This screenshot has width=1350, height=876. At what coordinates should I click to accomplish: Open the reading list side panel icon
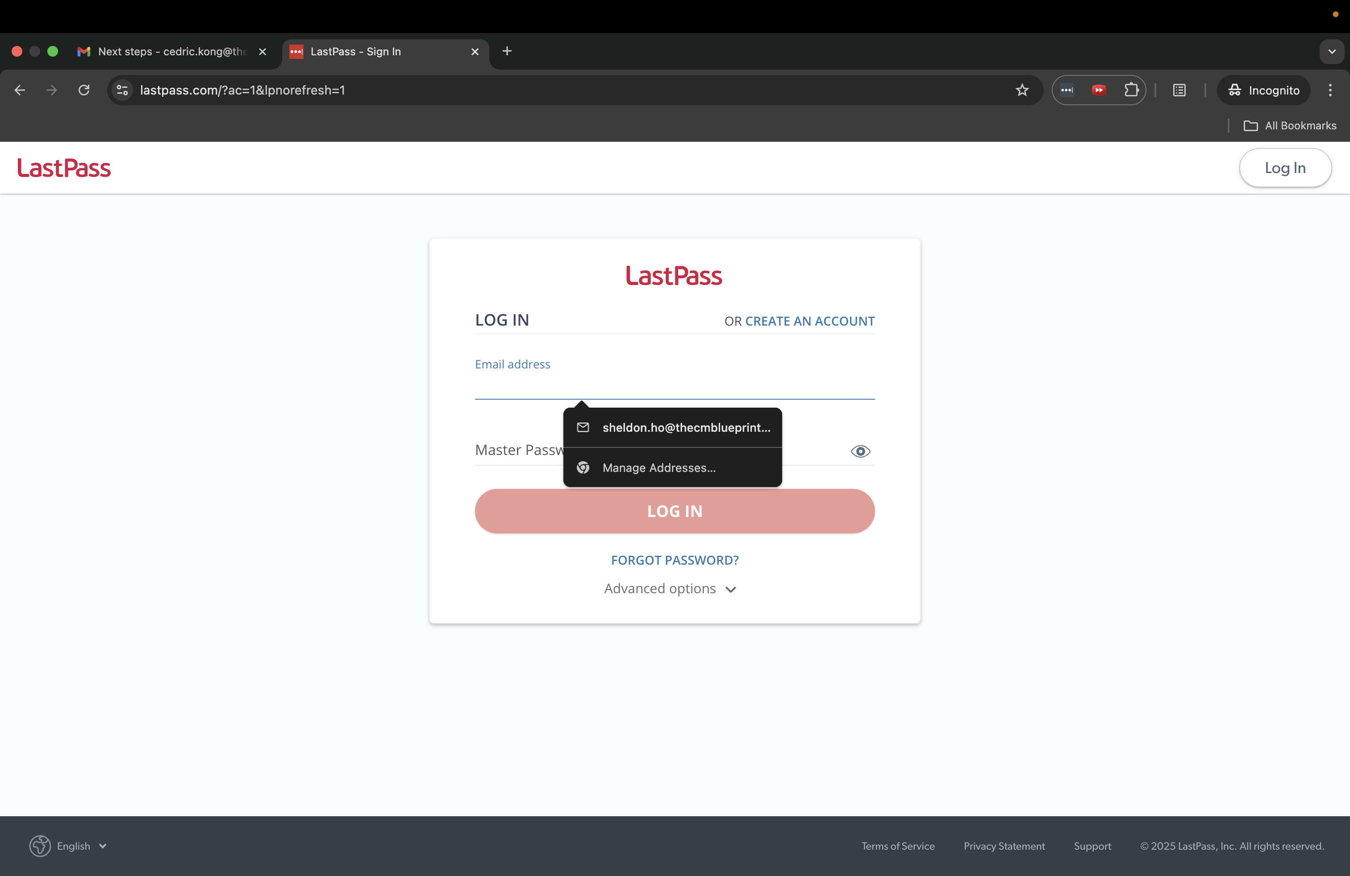pos(1179,90)
